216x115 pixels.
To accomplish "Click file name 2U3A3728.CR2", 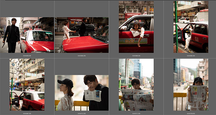I will 191,113.
